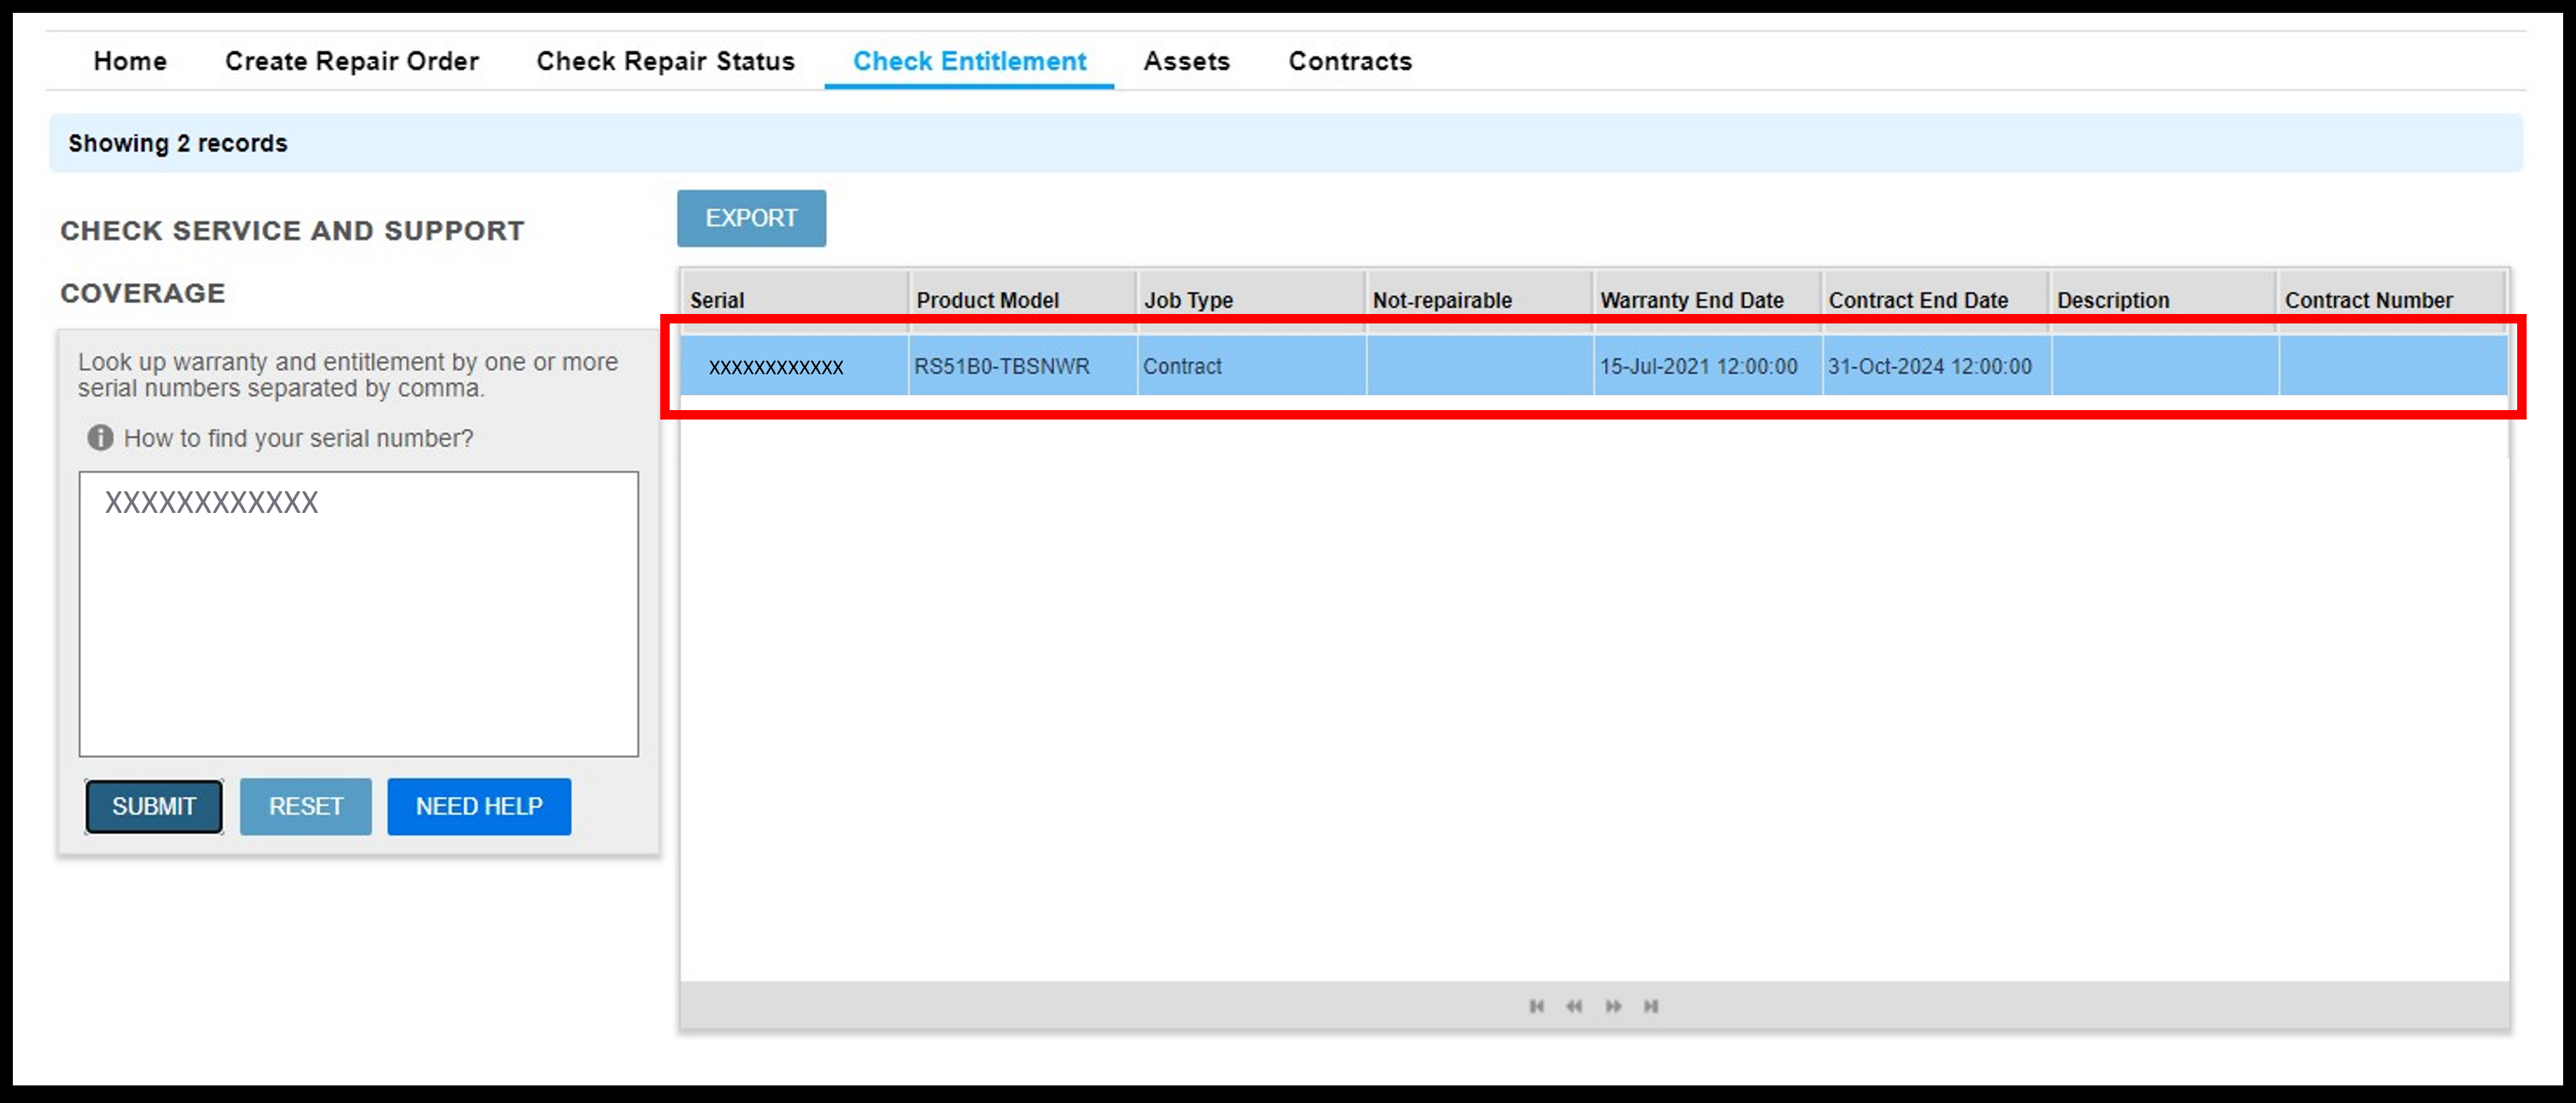Select the XXXXXXXXXXXX serial cell in table

point(795,366)
